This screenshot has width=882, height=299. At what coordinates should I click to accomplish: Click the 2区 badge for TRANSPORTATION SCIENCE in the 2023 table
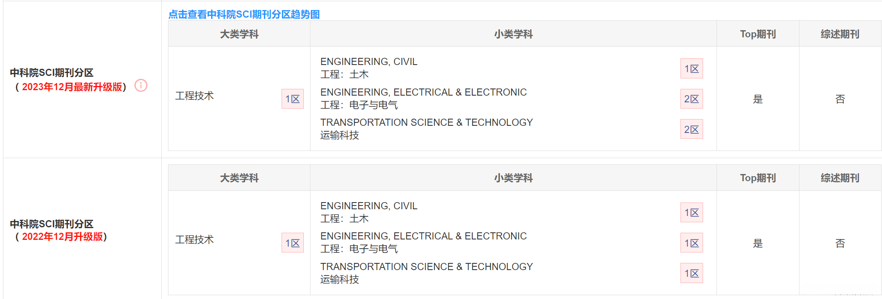[x=691, y=130]
